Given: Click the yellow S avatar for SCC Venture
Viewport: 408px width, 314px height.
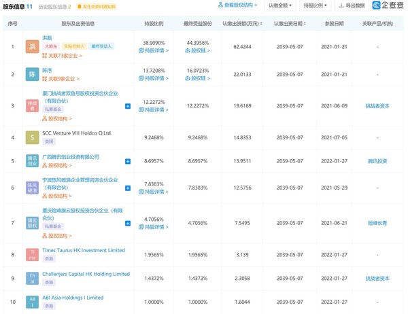Looking at the screenshot, I should click(x=32, y=138).
